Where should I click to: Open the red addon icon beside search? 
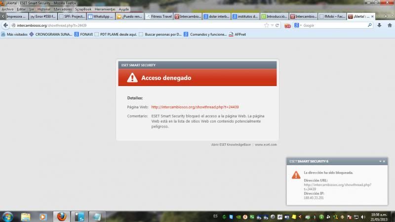(287, 26)
